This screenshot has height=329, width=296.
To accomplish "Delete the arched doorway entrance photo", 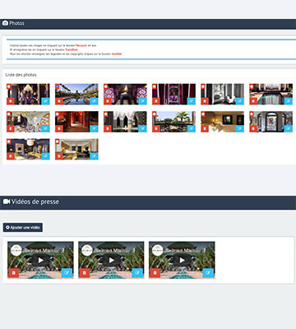I will [x=253, y=128].
